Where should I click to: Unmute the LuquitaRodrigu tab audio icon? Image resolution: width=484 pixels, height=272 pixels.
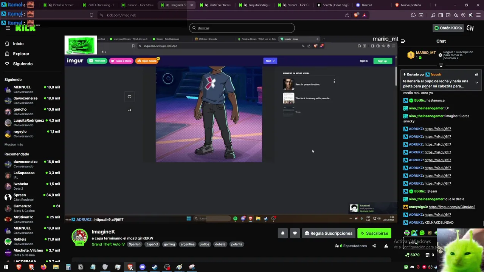click(x=245, y=5)
